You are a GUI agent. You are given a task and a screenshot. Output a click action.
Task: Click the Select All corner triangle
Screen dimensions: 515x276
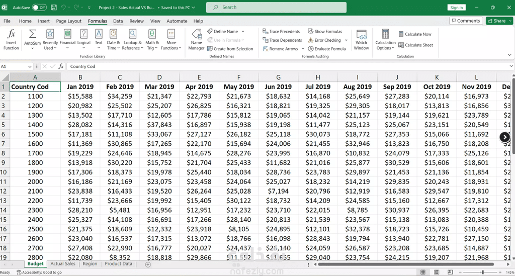click(5, 77)
